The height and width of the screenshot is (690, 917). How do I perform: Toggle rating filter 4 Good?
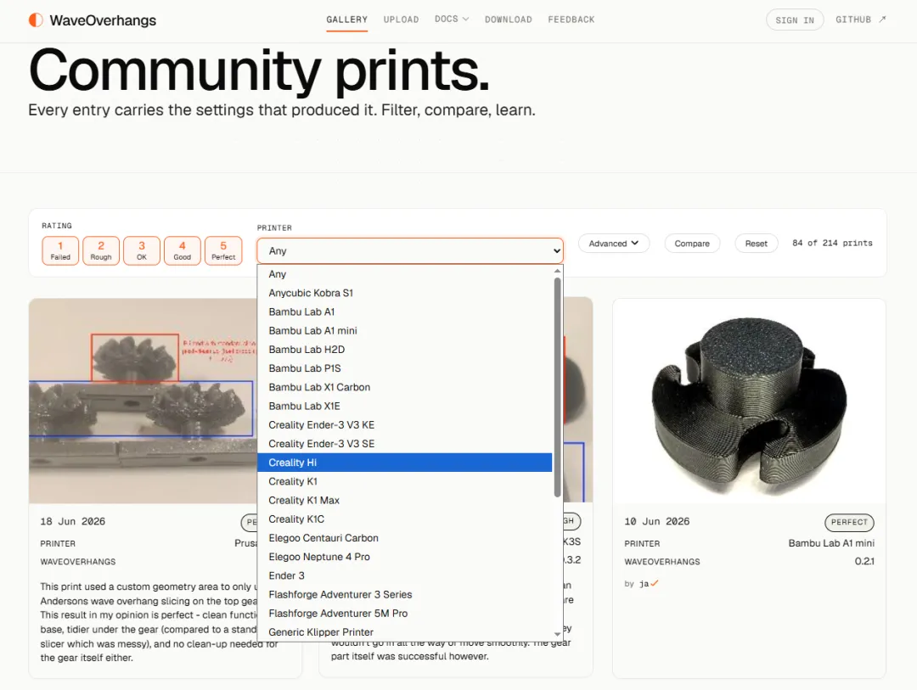pyautogui.click(x=183, y=250)
